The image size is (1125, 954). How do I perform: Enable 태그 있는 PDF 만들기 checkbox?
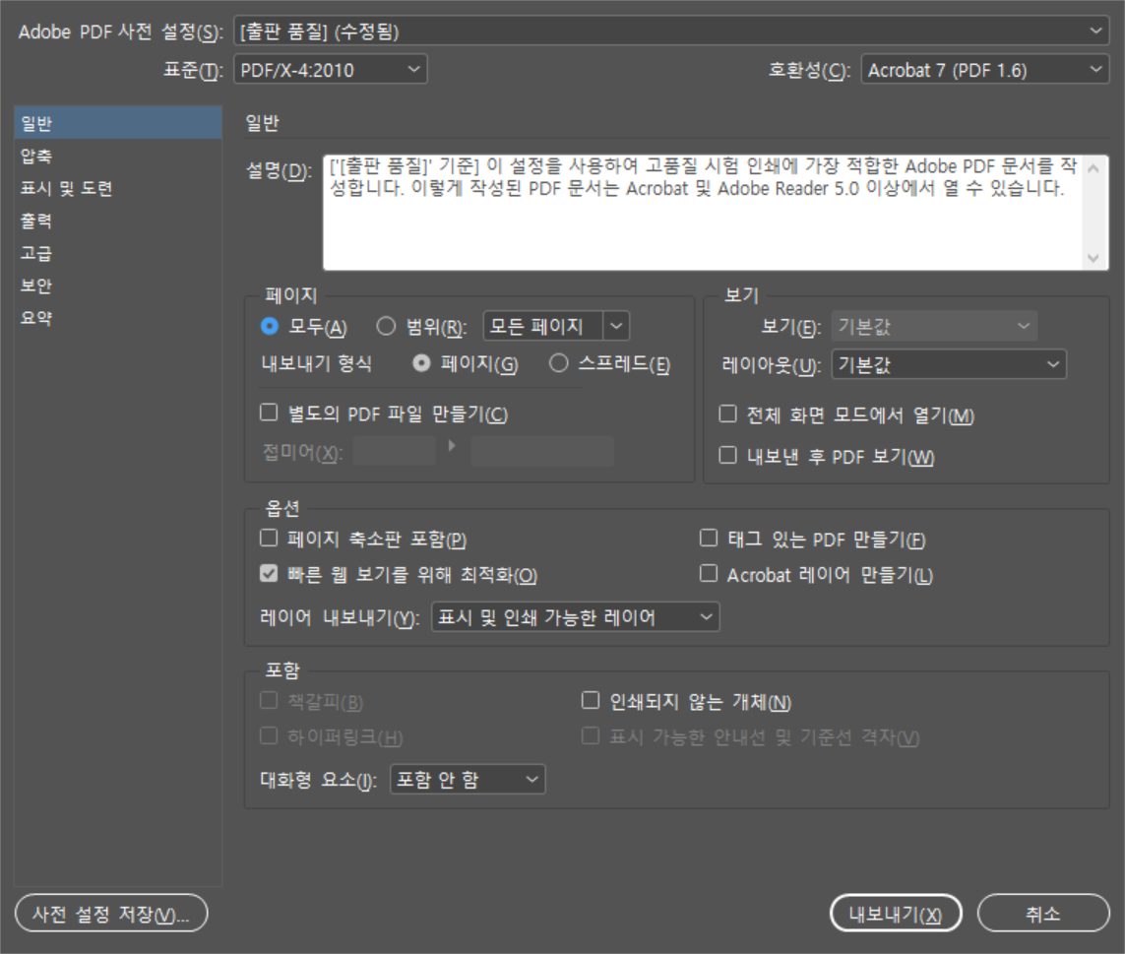click(708, 538)
